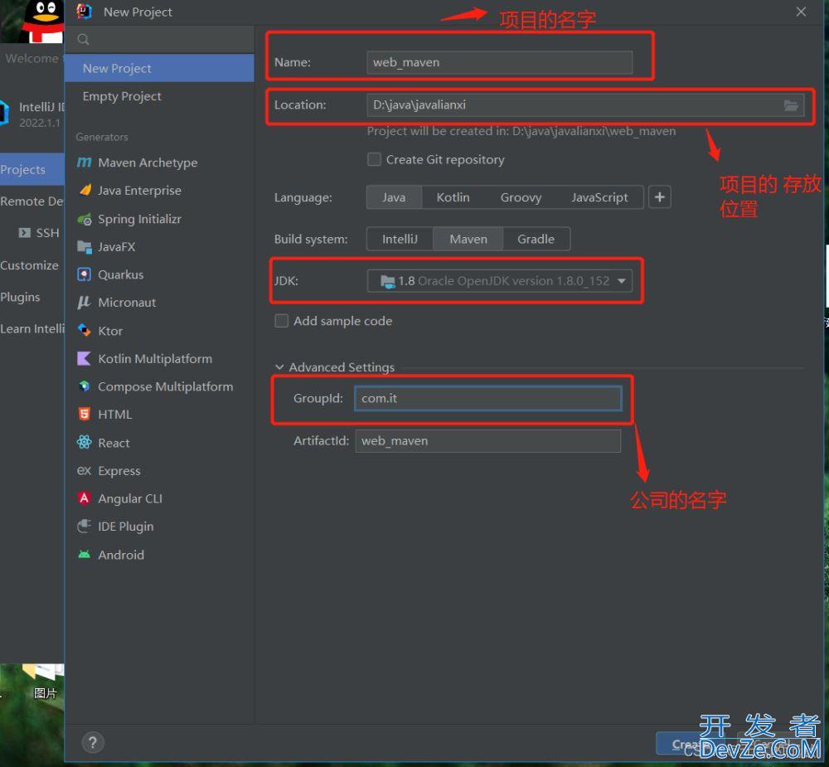Screen dimensions: 829x767
Task: Click the 'Project will be created in' path text
Action: click(x=521, y=131)
